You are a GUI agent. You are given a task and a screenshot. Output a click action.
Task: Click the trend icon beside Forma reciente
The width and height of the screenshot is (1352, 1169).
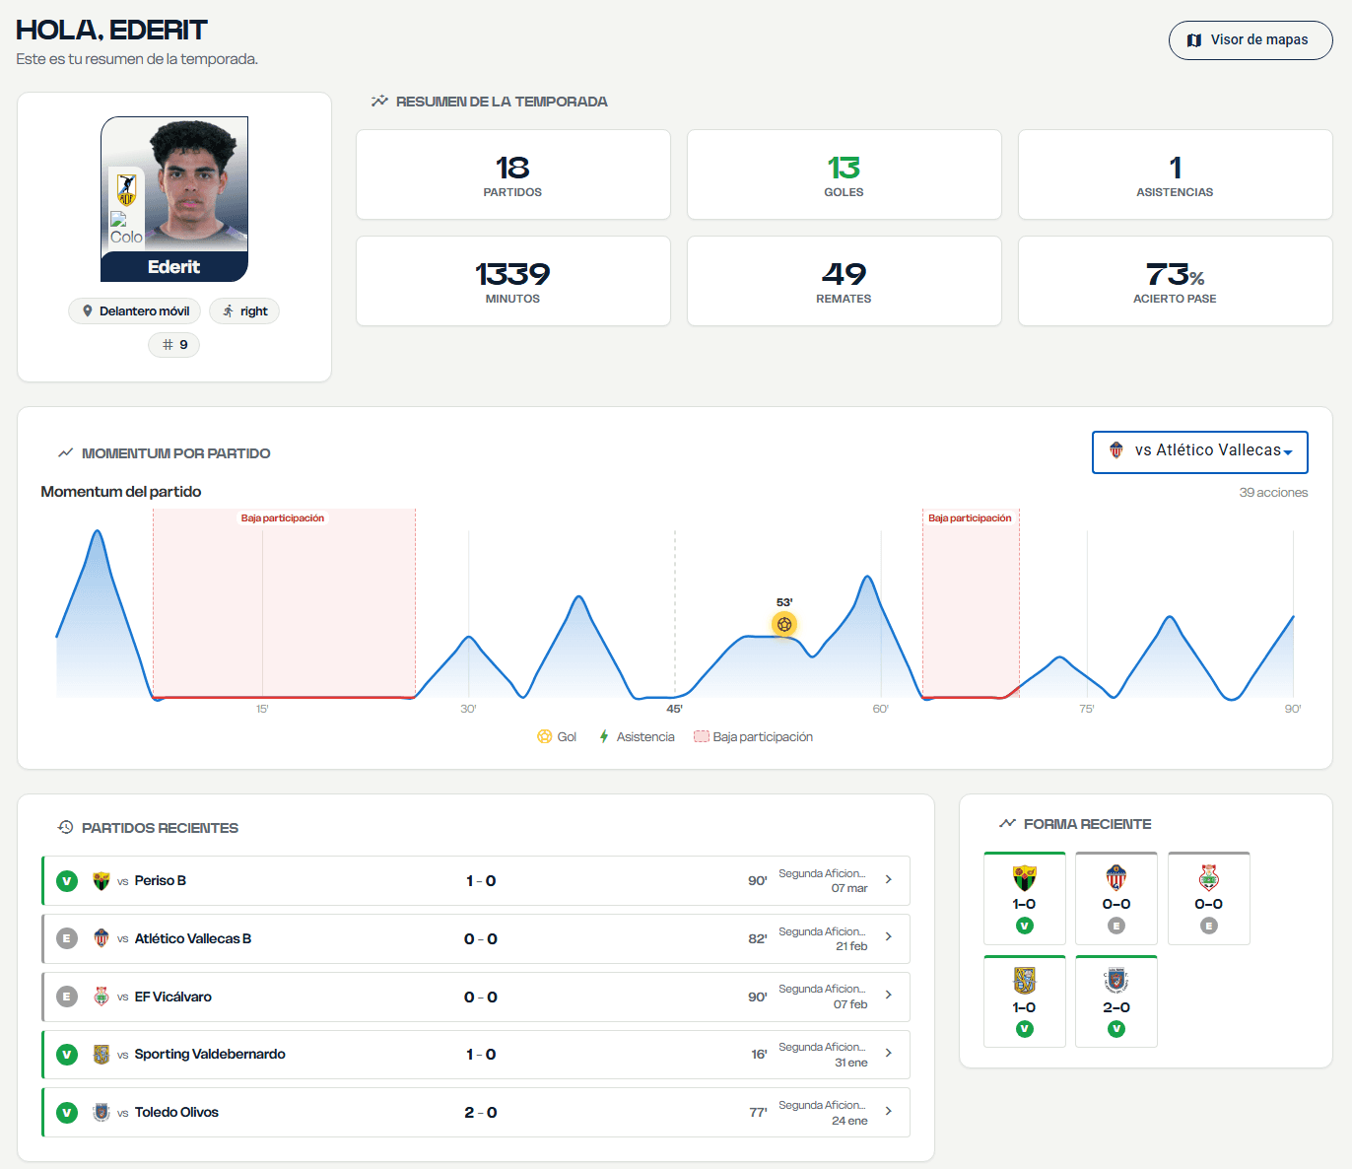pos(1007,824)
